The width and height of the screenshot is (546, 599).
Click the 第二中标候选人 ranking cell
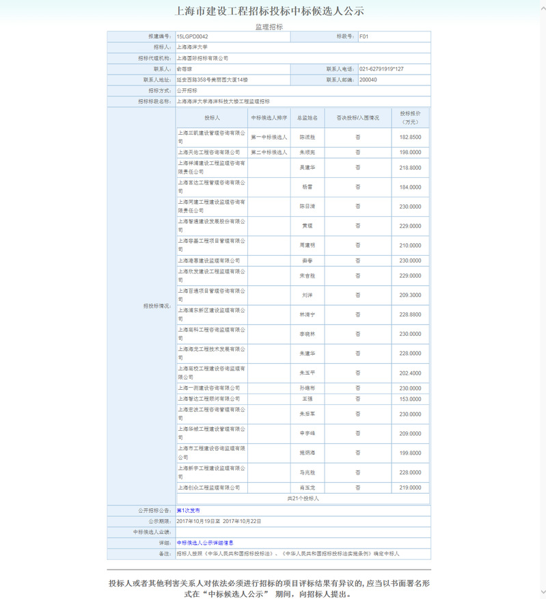[x=269, y=152]
